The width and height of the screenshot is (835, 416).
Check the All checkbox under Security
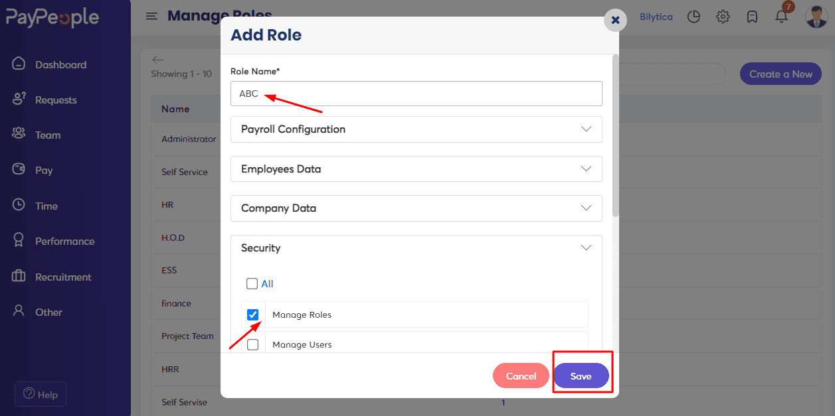pos(252,284)
